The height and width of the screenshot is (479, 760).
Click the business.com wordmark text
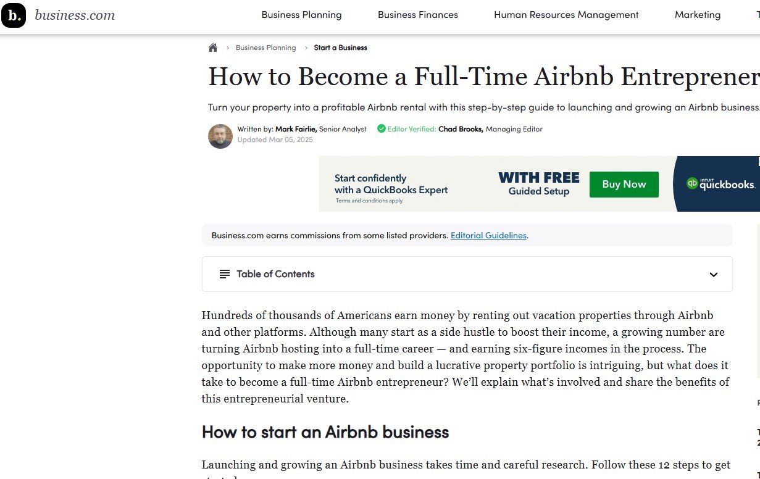(x=75, y=15)
